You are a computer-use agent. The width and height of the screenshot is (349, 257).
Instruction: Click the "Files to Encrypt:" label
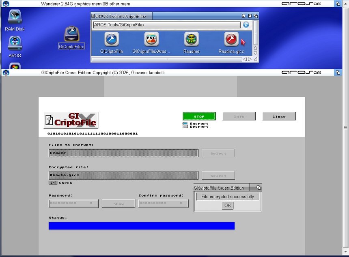click(71, 145)
